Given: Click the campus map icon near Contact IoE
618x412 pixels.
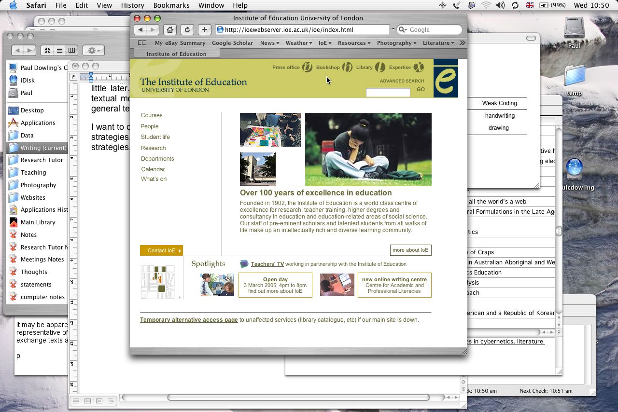Looking at the screenshot, I should click(x=158, y=282).
